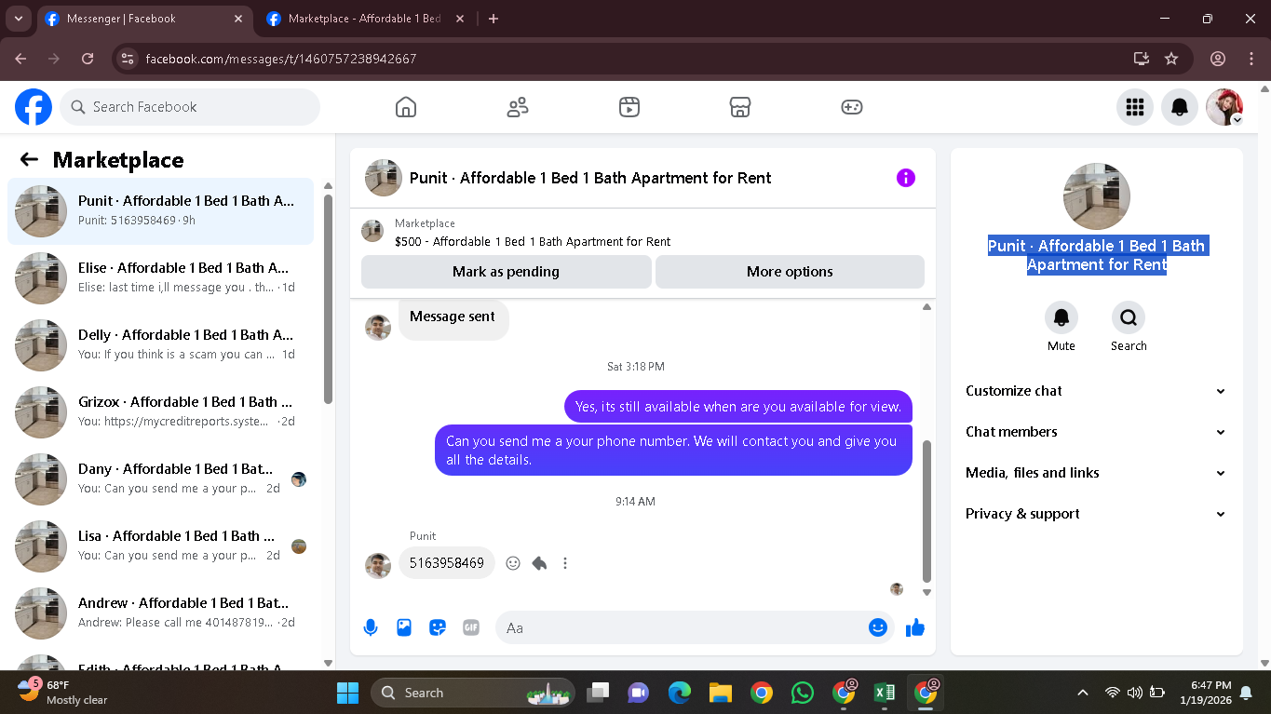This screenshot has width=1271, height=714.
Task: Go to the Home feed icon
Action: pos(406,107)
